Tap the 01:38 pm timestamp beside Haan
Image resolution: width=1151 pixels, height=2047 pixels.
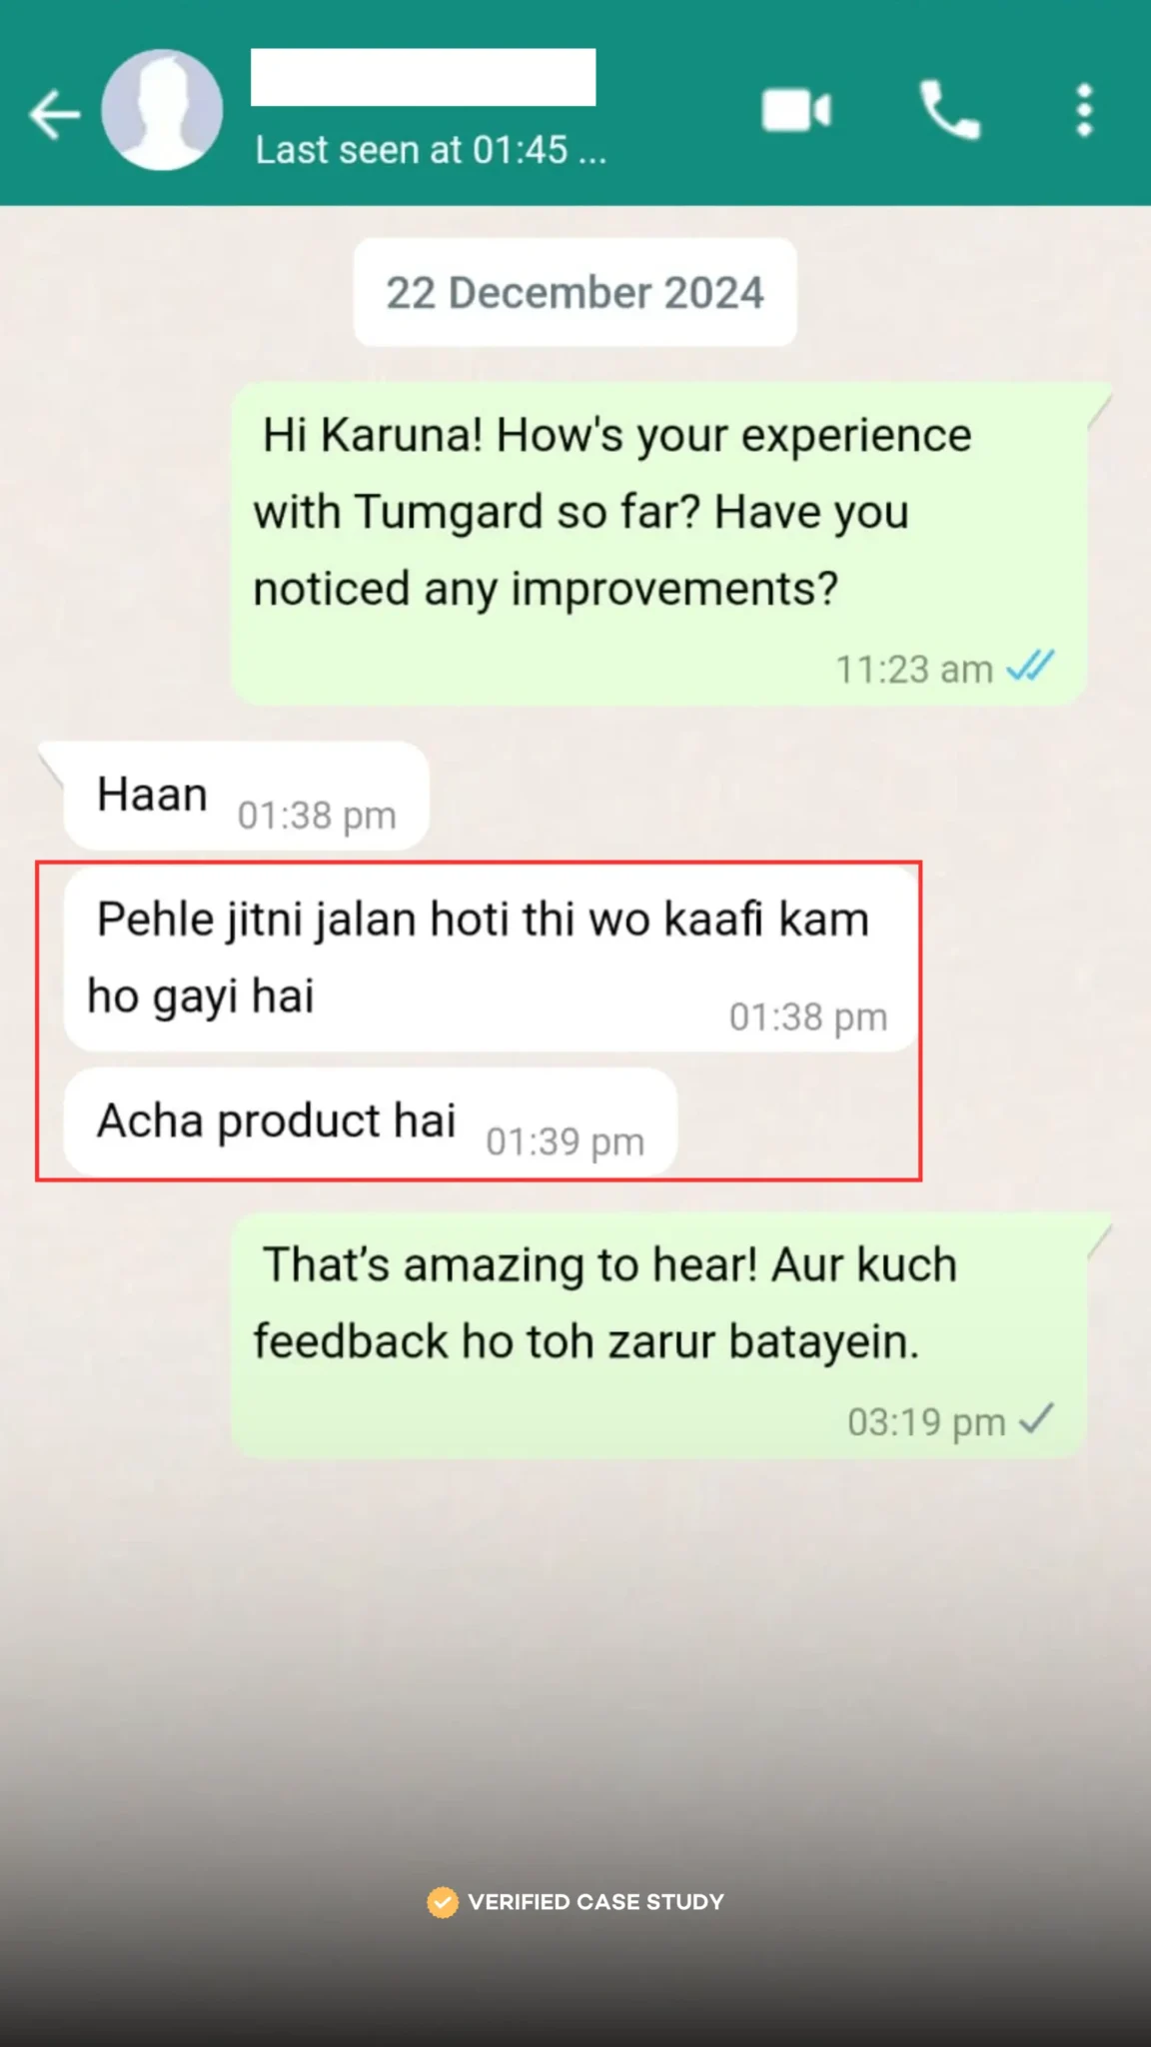[x=317, y=816]
